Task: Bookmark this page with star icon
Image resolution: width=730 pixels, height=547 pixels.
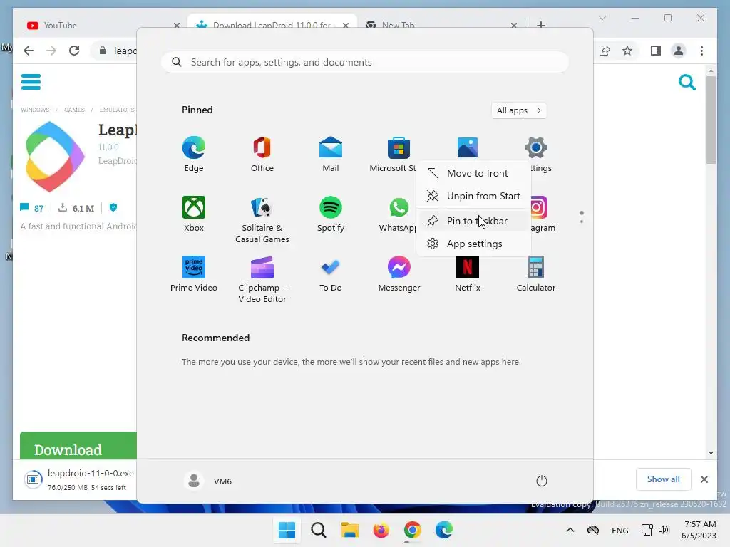Action: [627, 51]
